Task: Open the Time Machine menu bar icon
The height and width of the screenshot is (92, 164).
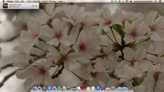Action: (119, 1)
